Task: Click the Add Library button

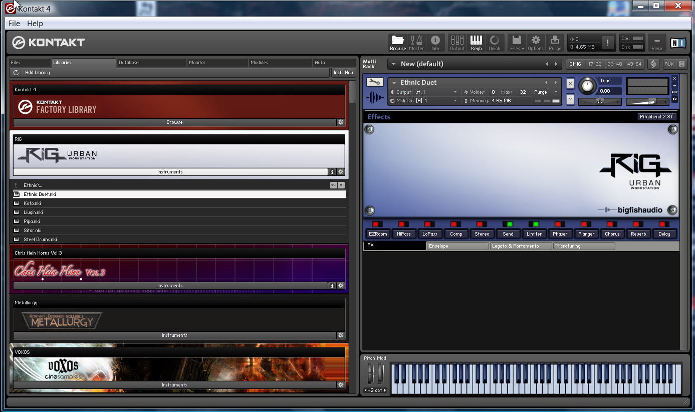Action: 38,73
